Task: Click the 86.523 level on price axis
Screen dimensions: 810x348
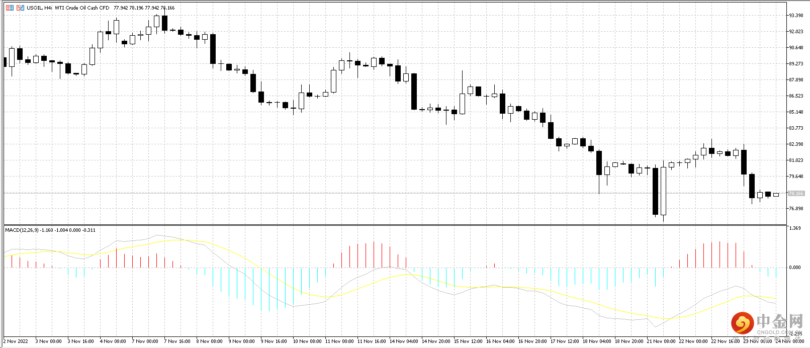Action: [796, 96]
